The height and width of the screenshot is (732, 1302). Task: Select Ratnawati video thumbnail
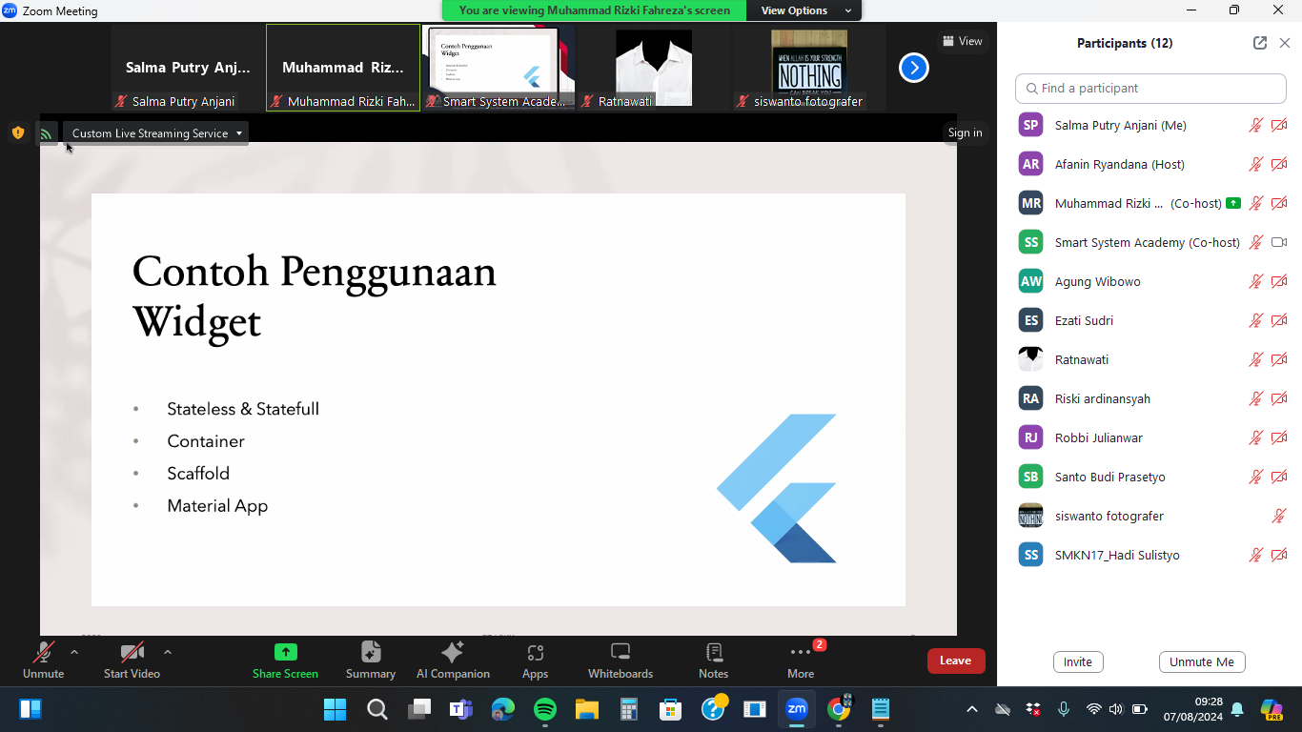tap(654, 68)
